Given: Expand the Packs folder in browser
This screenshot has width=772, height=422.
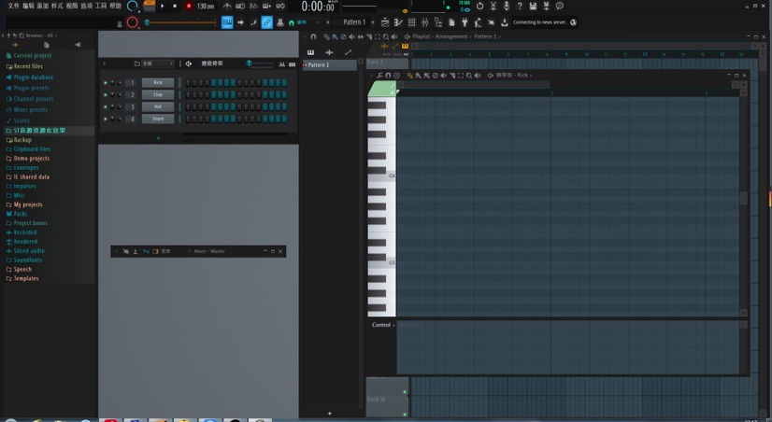Looking at the screenshot, I should 21,214.
